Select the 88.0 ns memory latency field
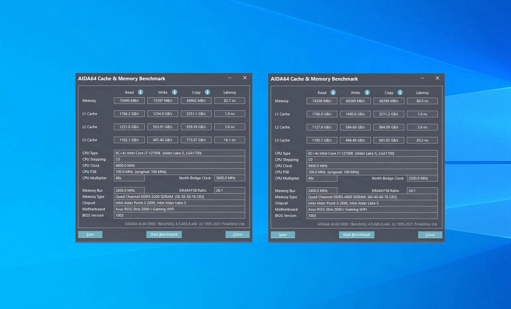Image resolution: width=511 pixels, height=309 pixels. [x=423, y=101]
